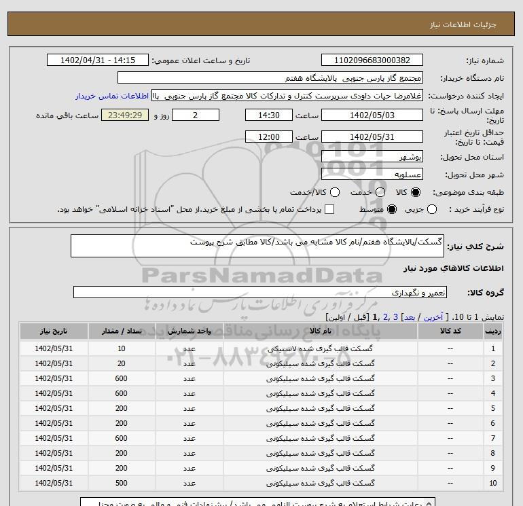
Task: Click the item name in row 9
Action: [x=320, y=468]
